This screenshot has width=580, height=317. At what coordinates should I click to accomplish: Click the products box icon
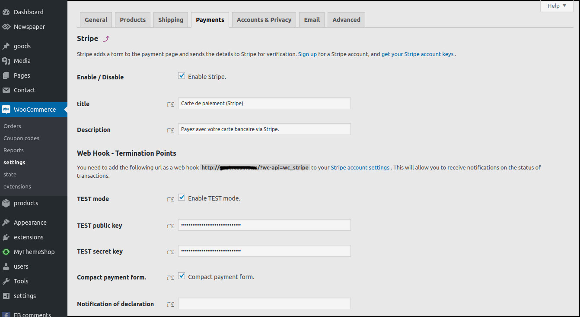pyautogui.click(x=6, y=203)
